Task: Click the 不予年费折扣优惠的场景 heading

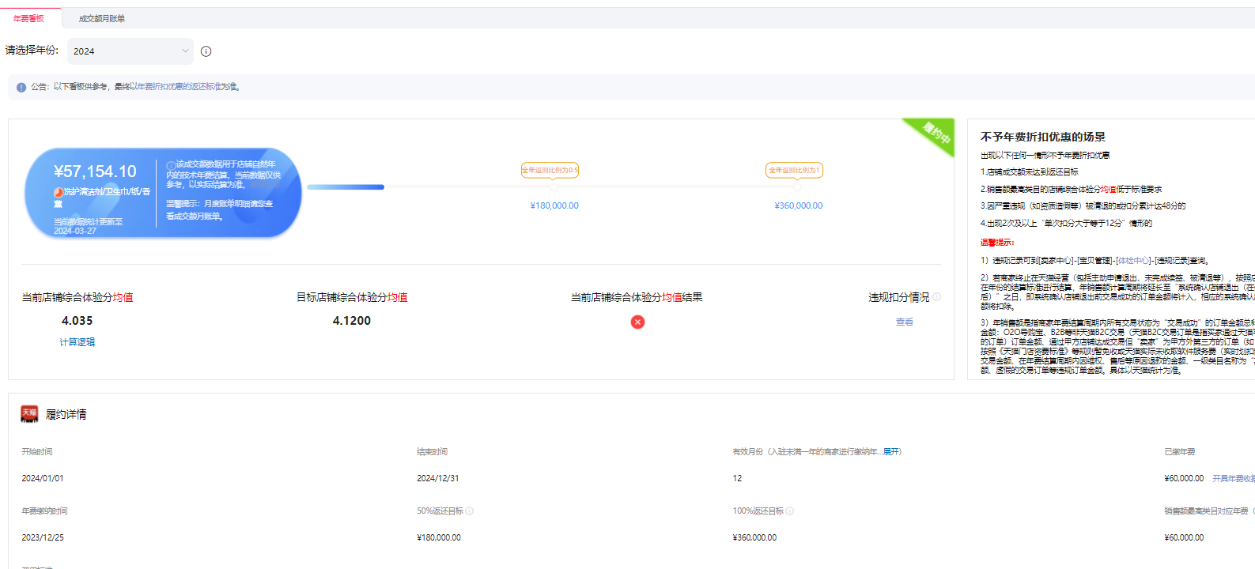Action: pos(1043,137)
